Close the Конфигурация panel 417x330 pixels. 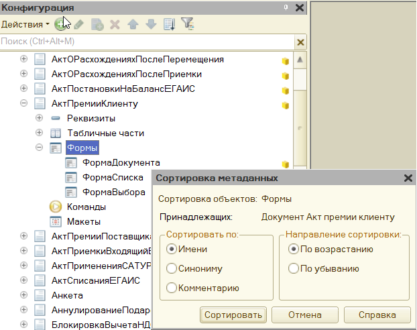pyautogui.click(x=300, y=7)
